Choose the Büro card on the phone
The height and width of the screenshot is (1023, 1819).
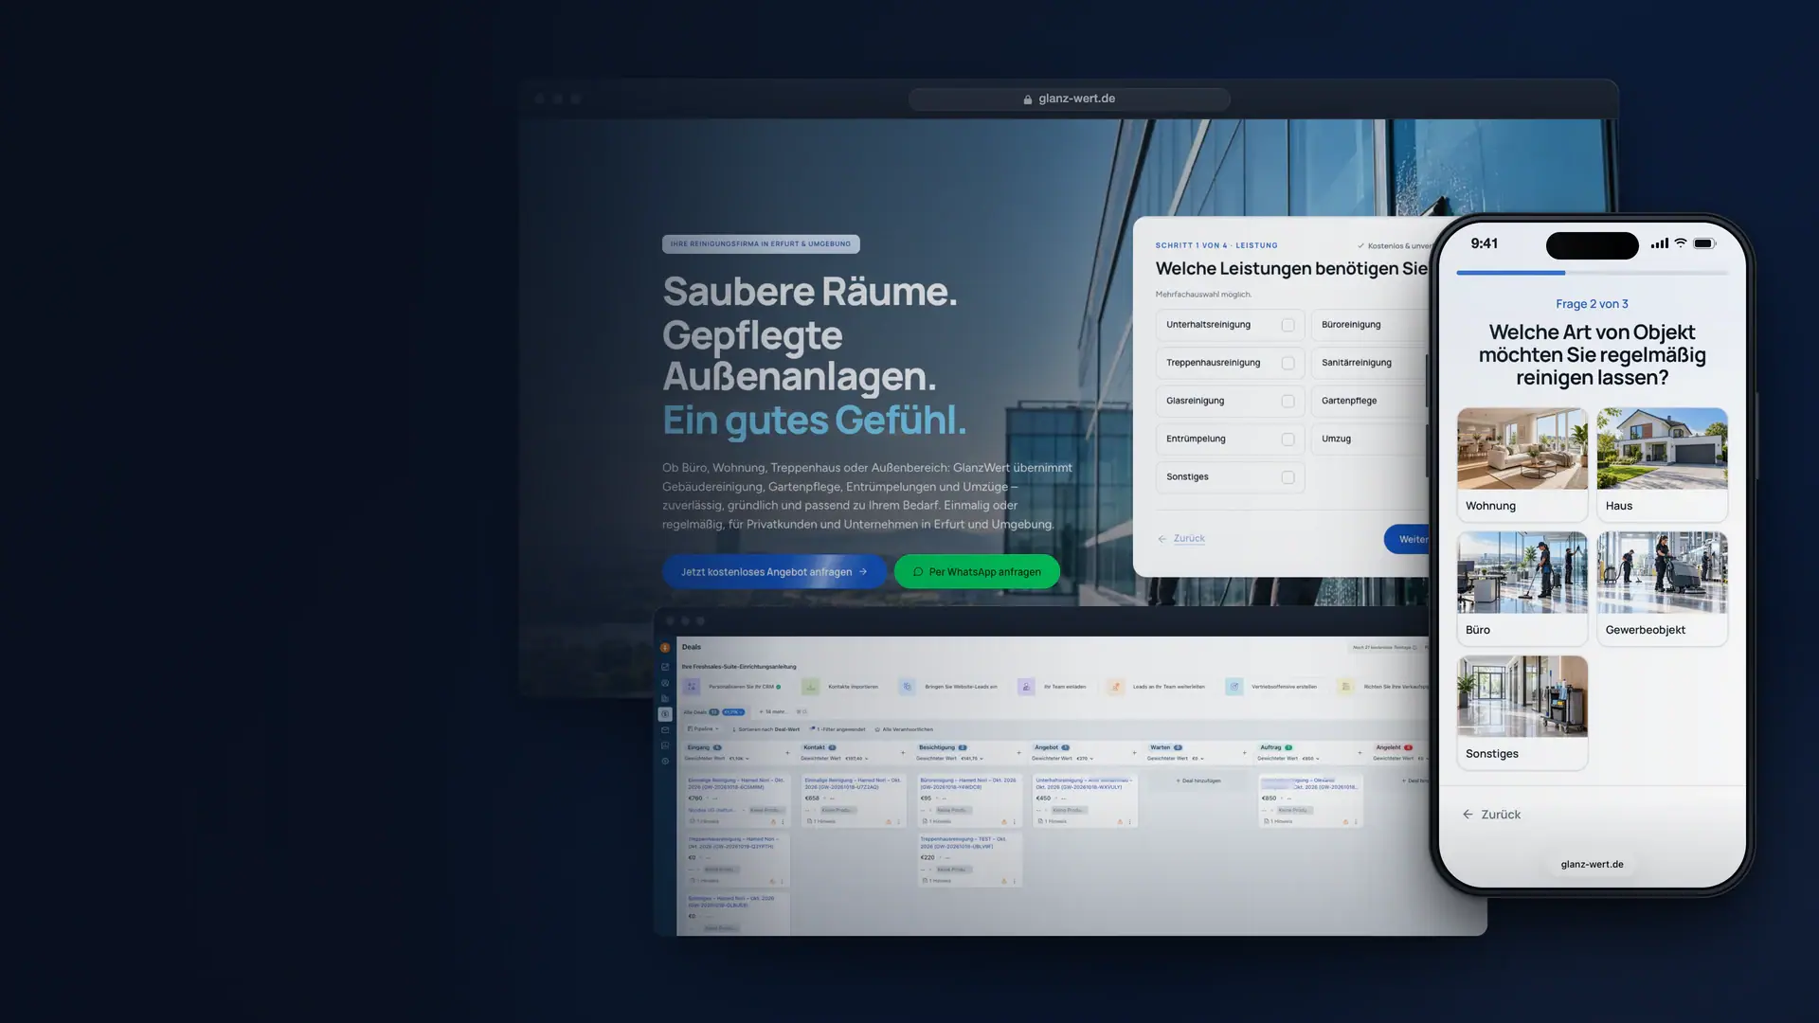1522,588
